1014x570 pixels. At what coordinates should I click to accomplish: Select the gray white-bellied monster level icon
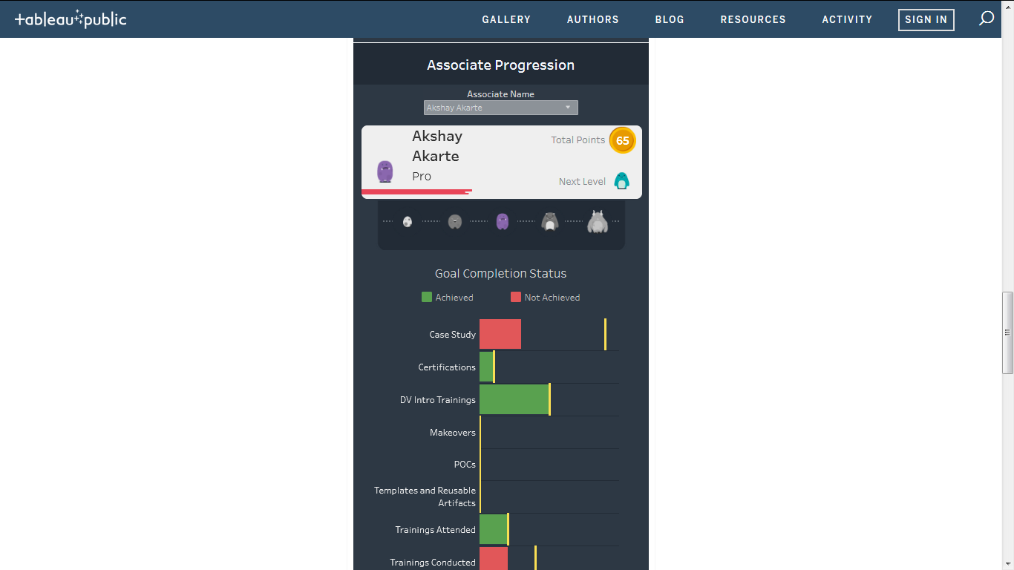pos(549,221)
